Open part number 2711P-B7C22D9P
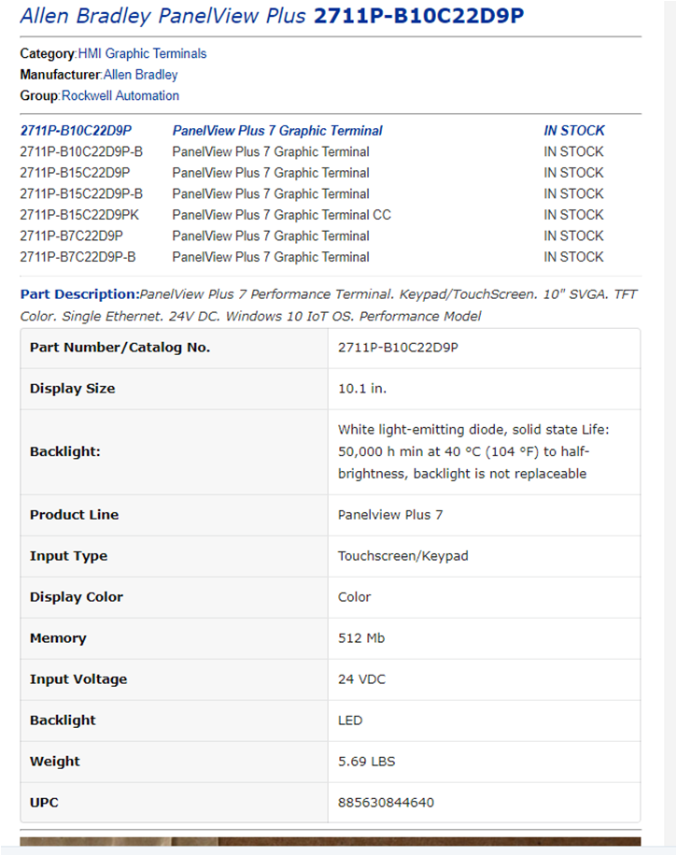This screenshot has width=677, height=856. (x=72, y=235)
